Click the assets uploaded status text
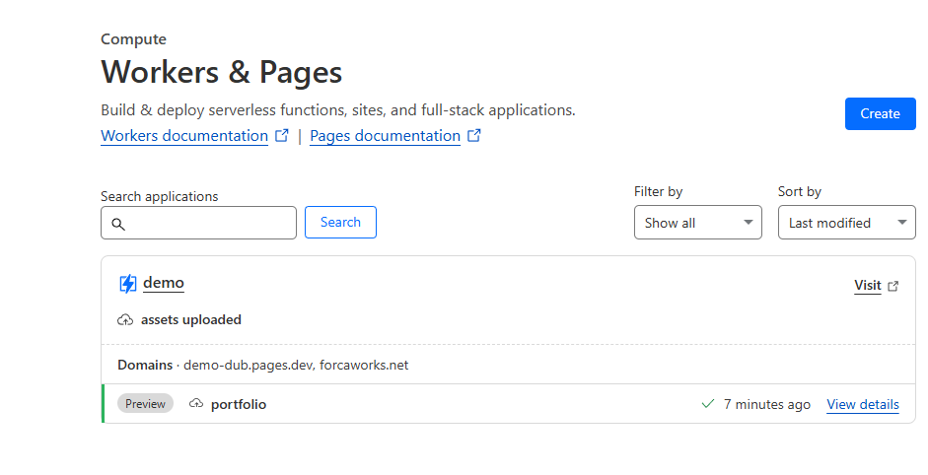The height and width of the screenshot is (475, 928). point(190,319)
